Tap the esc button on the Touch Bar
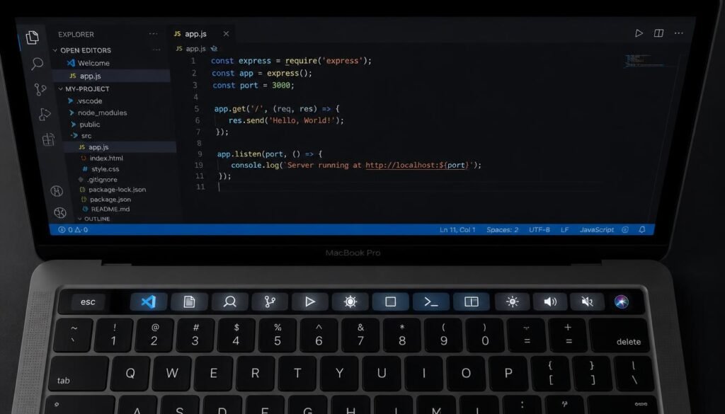725x414 pixels. (88, 301)
